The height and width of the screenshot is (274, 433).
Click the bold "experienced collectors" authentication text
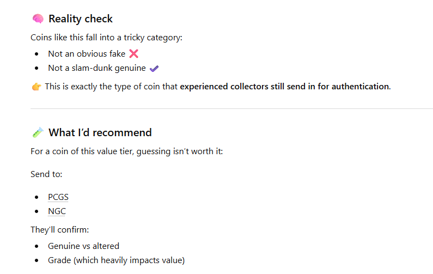285,87
